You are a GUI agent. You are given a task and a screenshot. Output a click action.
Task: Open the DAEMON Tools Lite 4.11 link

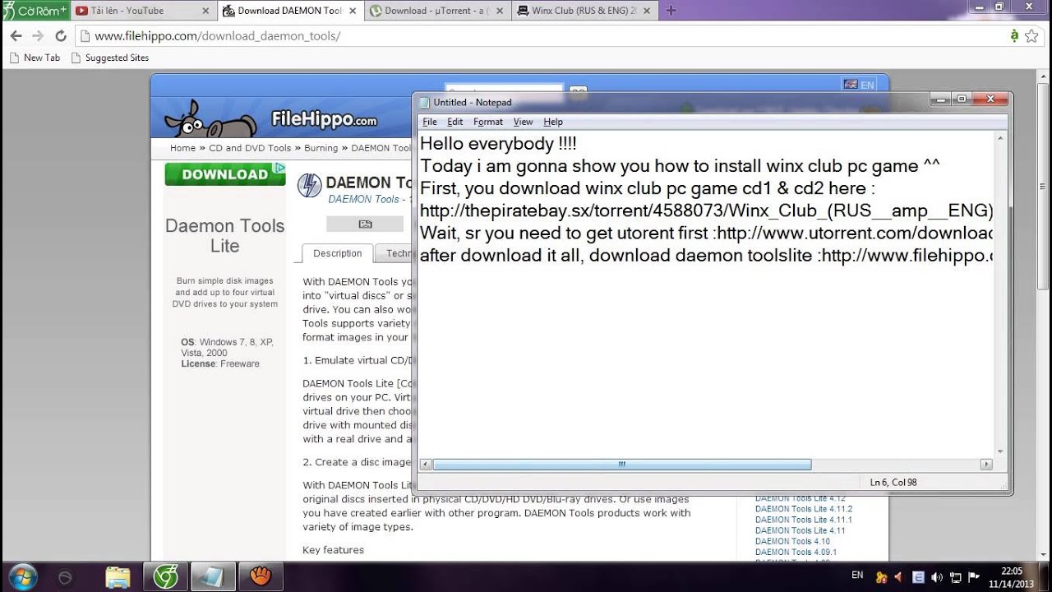pos(801,530)
